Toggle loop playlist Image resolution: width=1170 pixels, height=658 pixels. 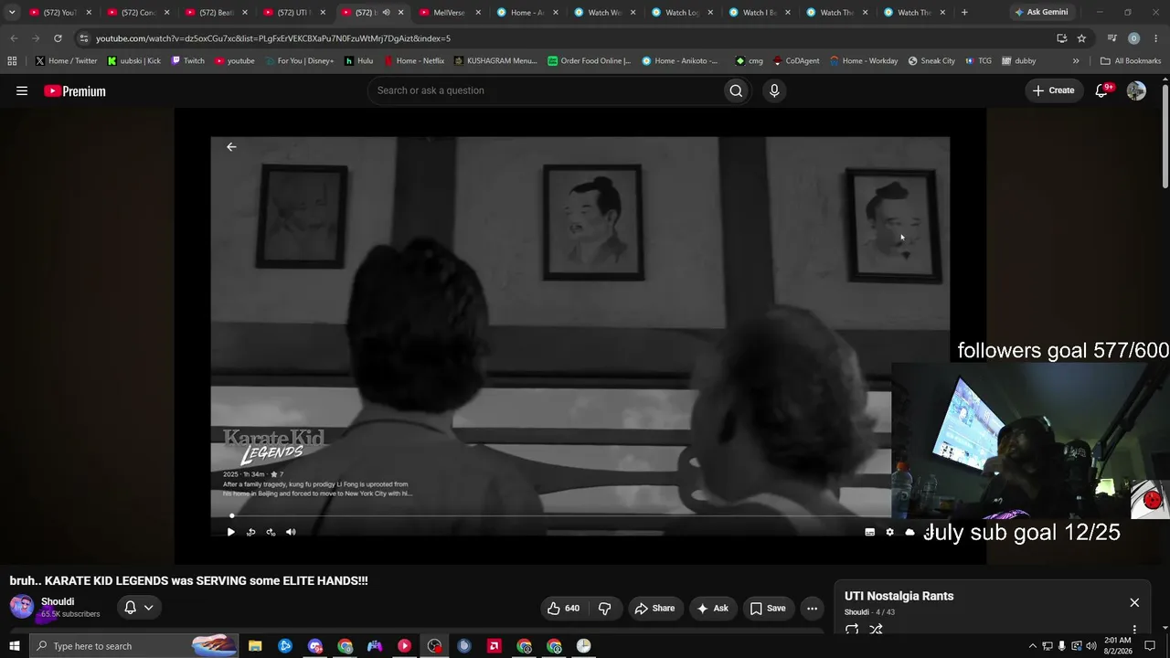click(x=852, y=630)
